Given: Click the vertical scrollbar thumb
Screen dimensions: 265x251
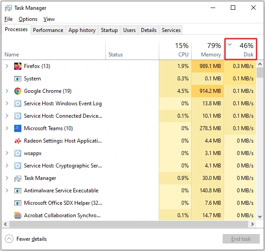Looking at the screenshot, I should pyautogui.click(x=260, y=72).
